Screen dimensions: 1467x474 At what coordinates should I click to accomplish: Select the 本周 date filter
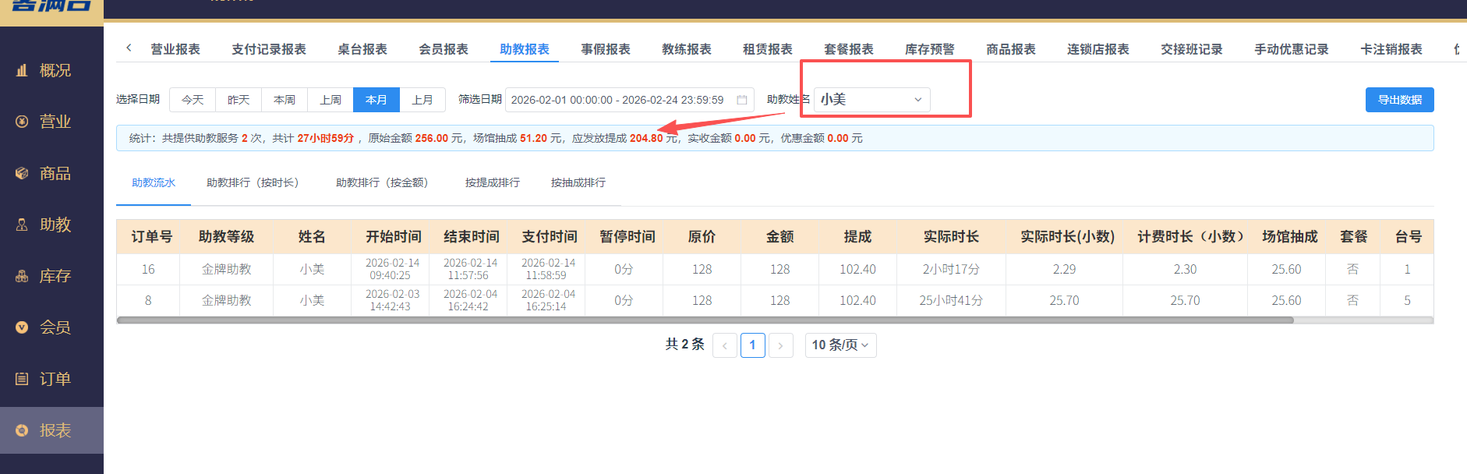click(x=285, y=100)
